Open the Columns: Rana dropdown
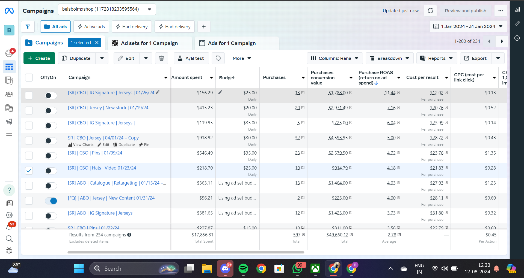 [335, 58]
